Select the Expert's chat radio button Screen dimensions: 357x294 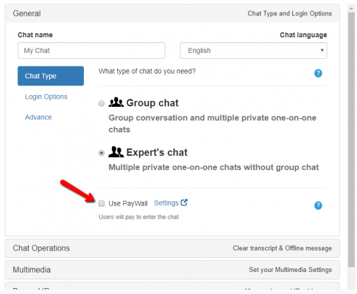(x=102, y=153)
